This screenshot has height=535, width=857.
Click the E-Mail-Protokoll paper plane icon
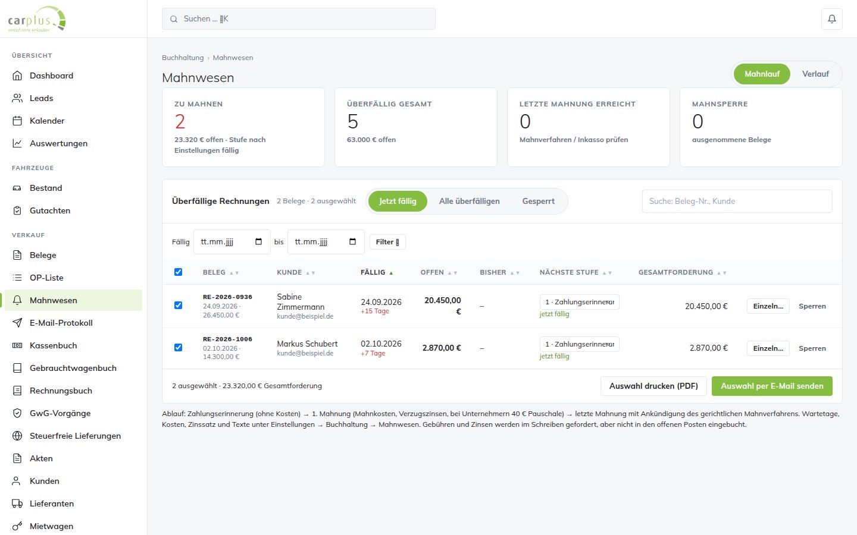tap(17, 323)
